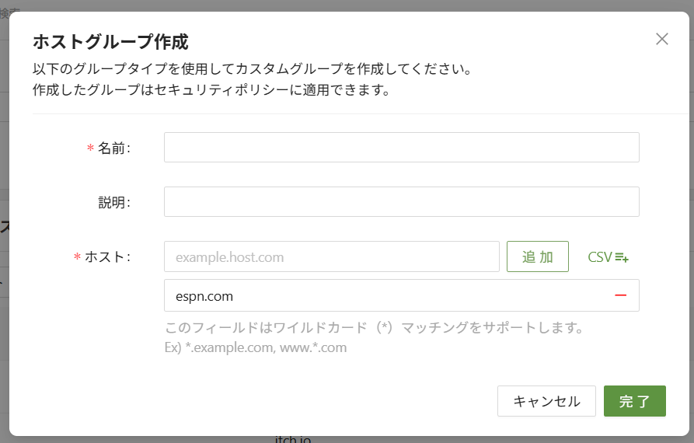694x443 pixels.
Task: Click the red asterisk beside ホスト
Action: (x=77, y=257)
